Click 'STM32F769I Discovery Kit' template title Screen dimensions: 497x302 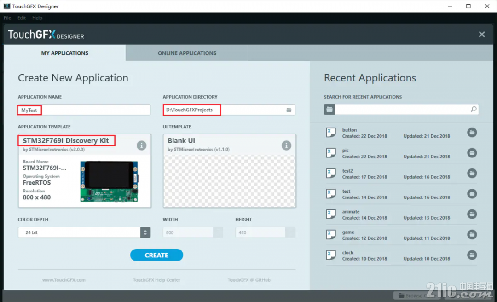(x=66, y=140)
